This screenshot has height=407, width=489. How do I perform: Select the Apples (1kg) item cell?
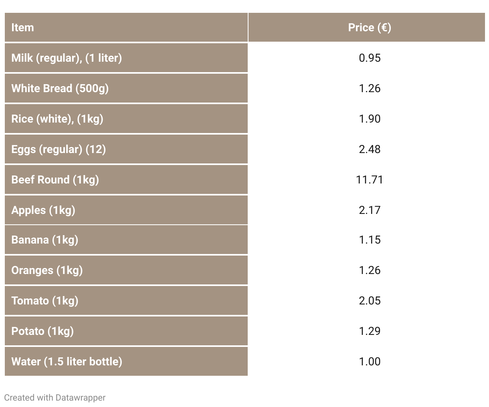[x=126, y=210]
